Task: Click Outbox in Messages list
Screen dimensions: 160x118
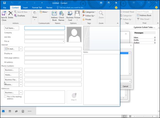Action: (145, 43)
